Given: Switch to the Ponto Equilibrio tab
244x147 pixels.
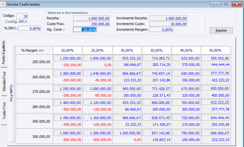Looking at the screenshot, I should [x=4, y=52].
